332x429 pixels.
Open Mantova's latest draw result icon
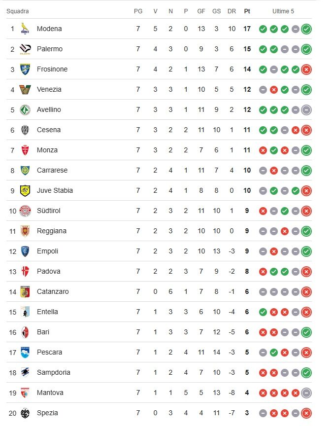click(x=306, y=393)
